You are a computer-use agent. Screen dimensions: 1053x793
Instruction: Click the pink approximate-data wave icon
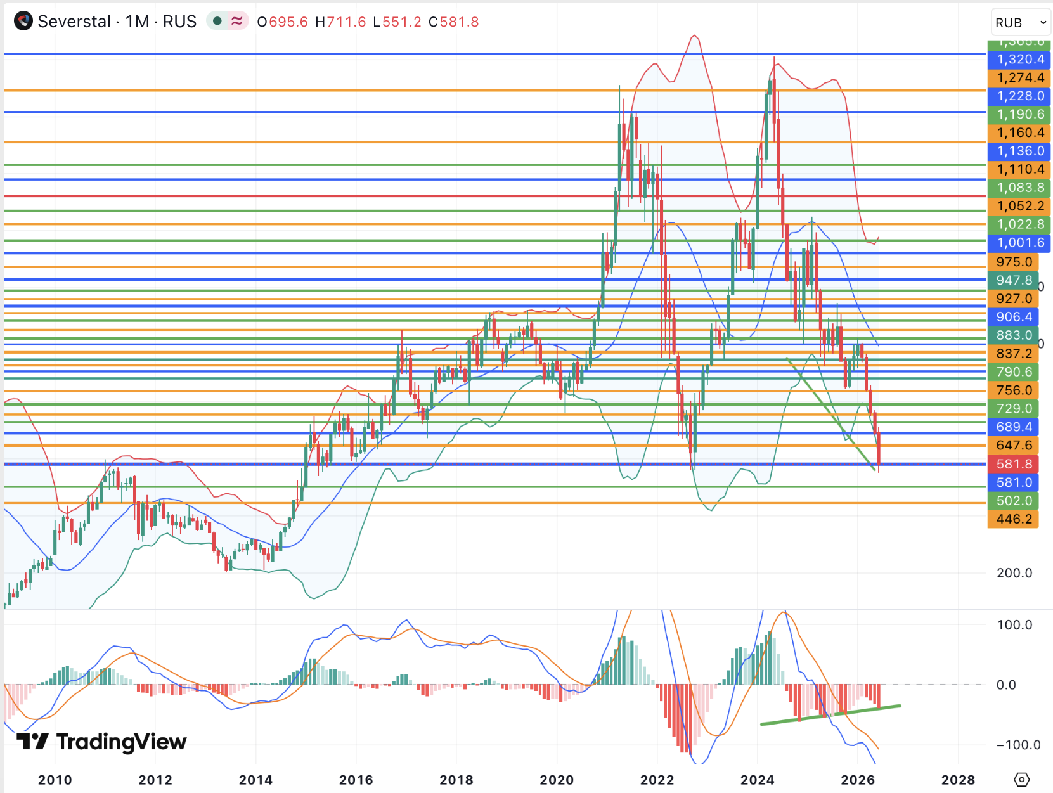coord(237,22)
